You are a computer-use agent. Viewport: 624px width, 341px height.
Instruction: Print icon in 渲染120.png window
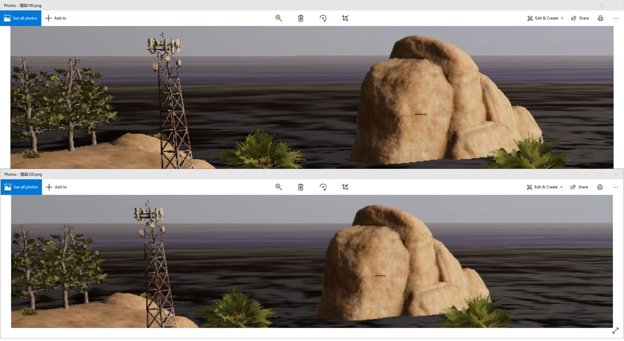point(600,187)
